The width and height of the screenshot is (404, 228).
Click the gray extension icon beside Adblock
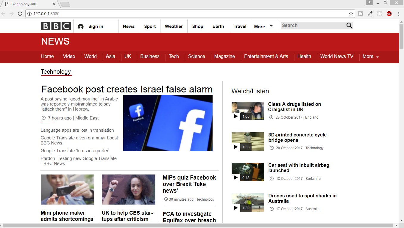coord(380,14)
